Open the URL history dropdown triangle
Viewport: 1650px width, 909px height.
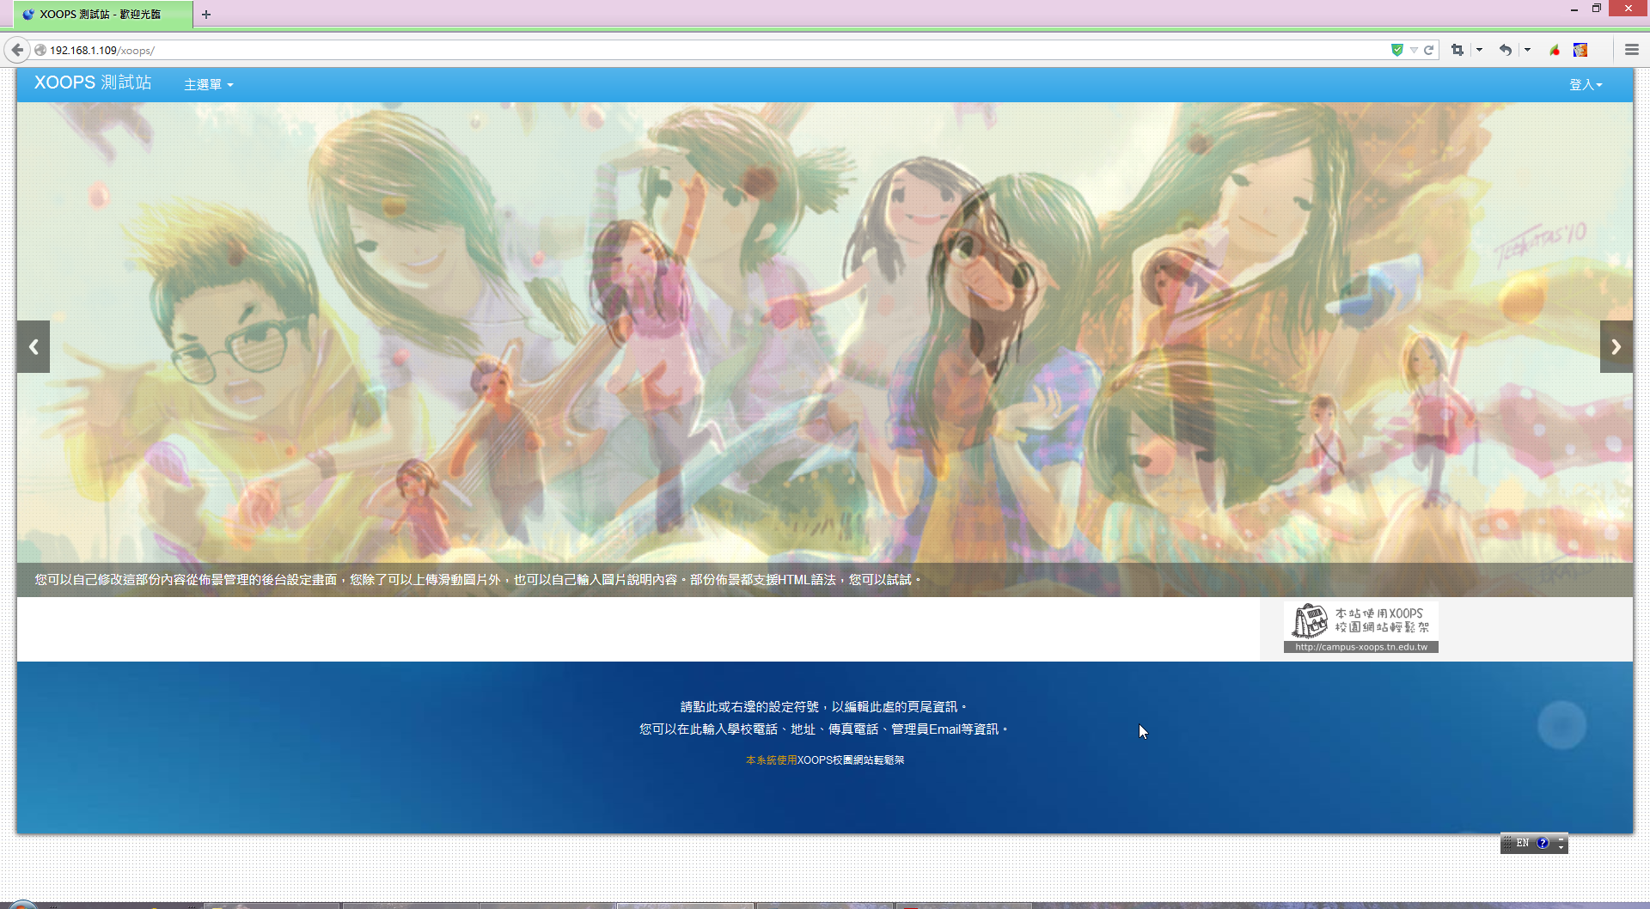click(x=1414, y=50)
